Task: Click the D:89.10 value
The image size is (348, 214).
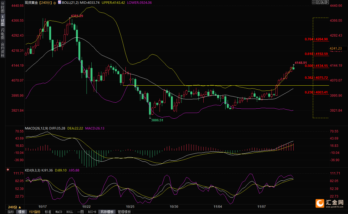Action: pyautogui.click(x=61, y=170)
